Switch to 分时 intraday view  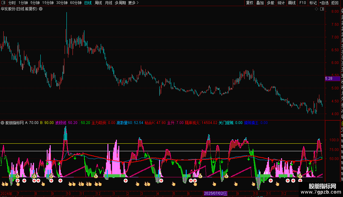coord(12,3)
